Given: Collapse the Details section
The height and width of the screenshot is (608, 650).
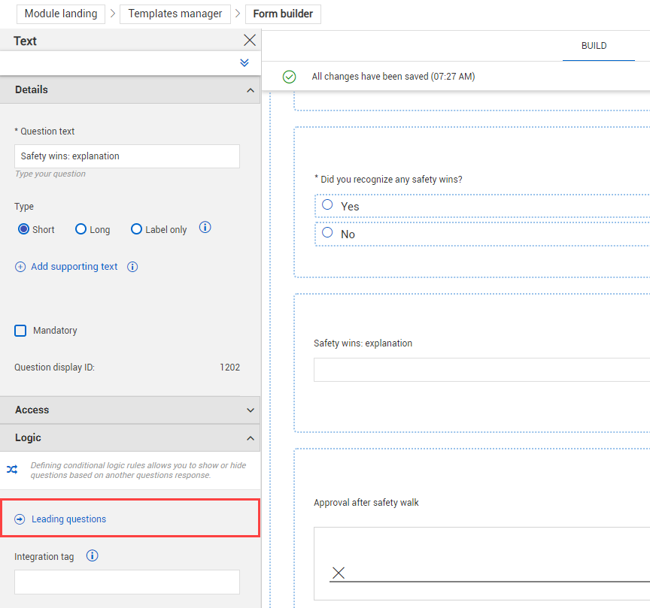Looking at the screenshot, I should point(250,90).
